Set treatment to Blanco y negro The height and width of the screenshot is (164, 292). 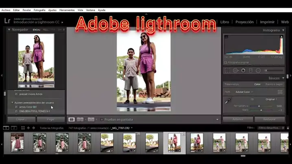(274, 84)
